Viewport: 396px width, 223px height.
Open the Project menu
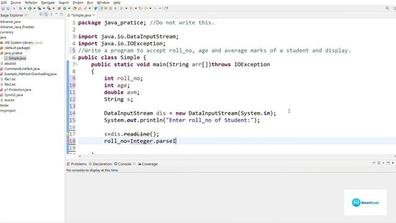[78, 2]
